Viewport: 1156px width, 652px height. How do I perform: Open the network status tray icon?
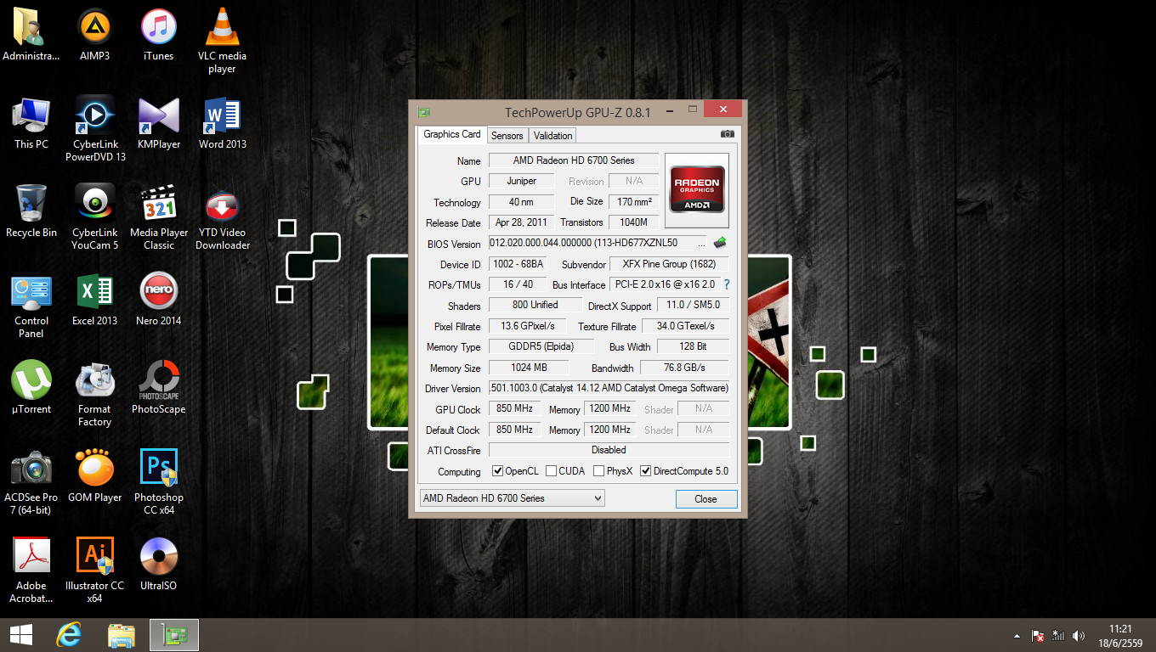(x=1058, y=636)
